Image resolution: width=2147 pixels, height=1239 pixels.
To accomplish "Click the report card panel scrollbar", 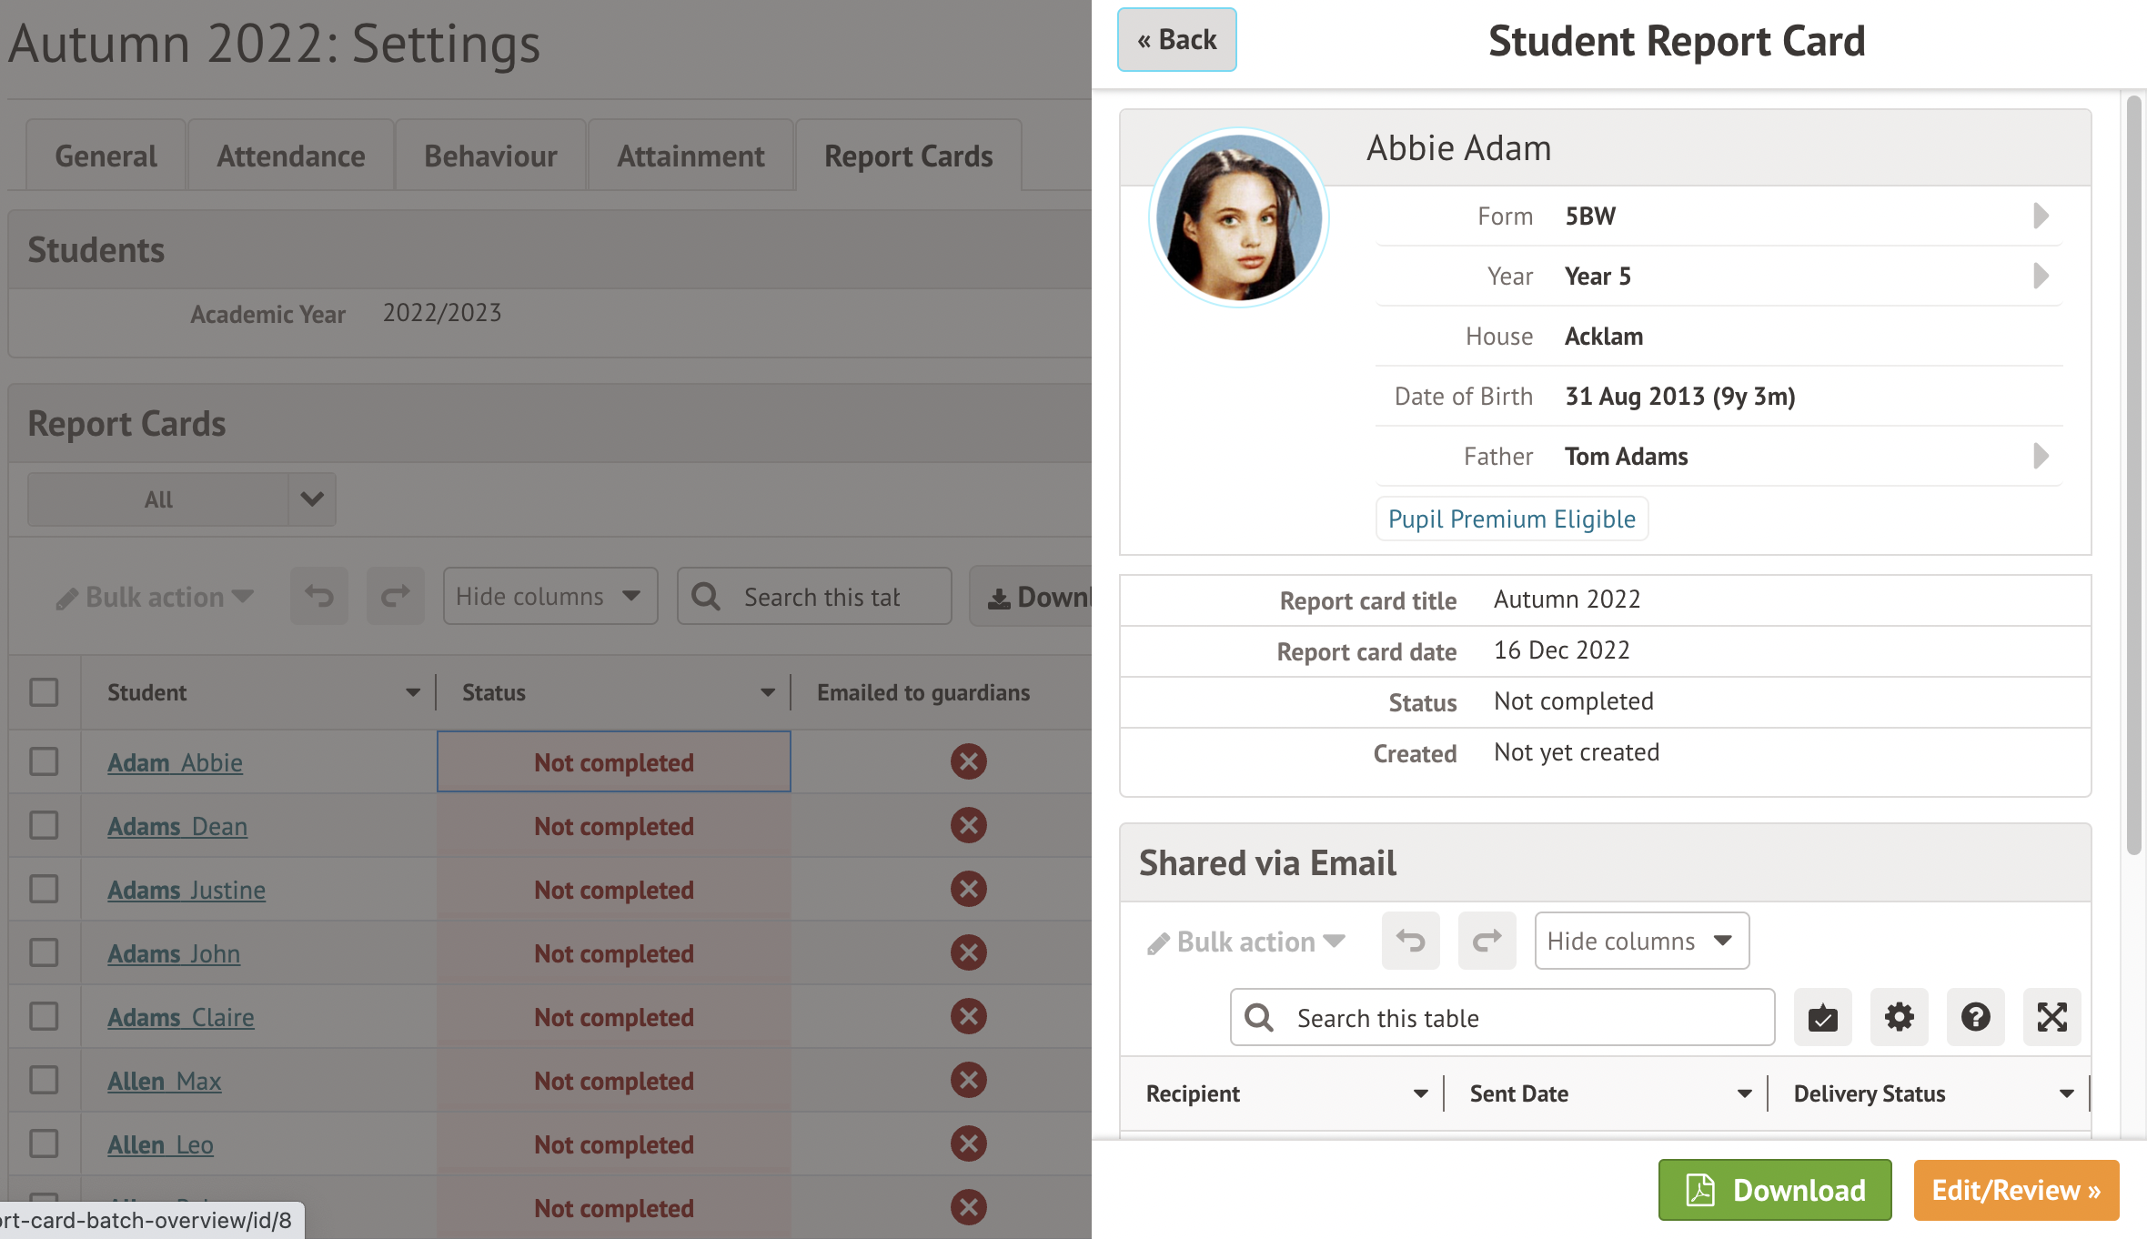I will tap(2133, 473).
